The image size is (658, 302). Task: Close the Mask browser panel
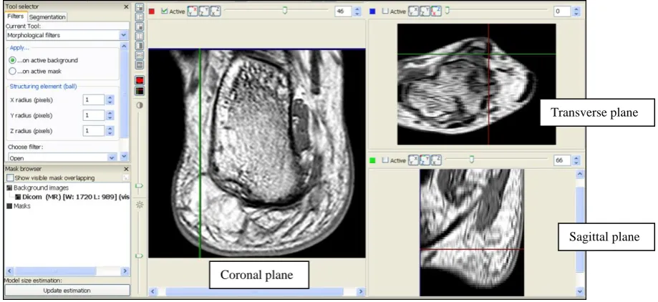tap(126, 169)
